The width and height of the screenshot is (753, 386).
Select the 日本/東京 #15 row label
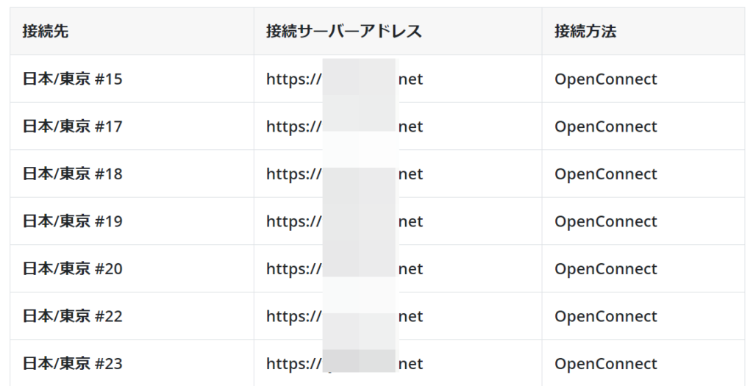point(73,79)
